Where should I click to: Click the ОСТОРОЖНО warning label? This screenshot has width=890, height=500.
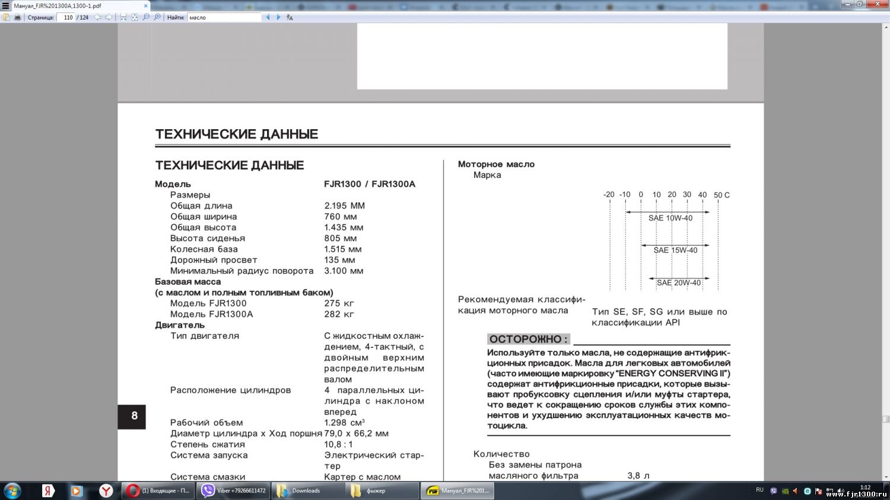coord(529,339)
